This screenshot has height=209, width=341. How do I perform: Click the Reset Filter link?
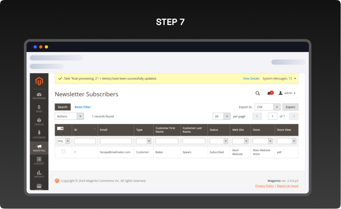82,107
